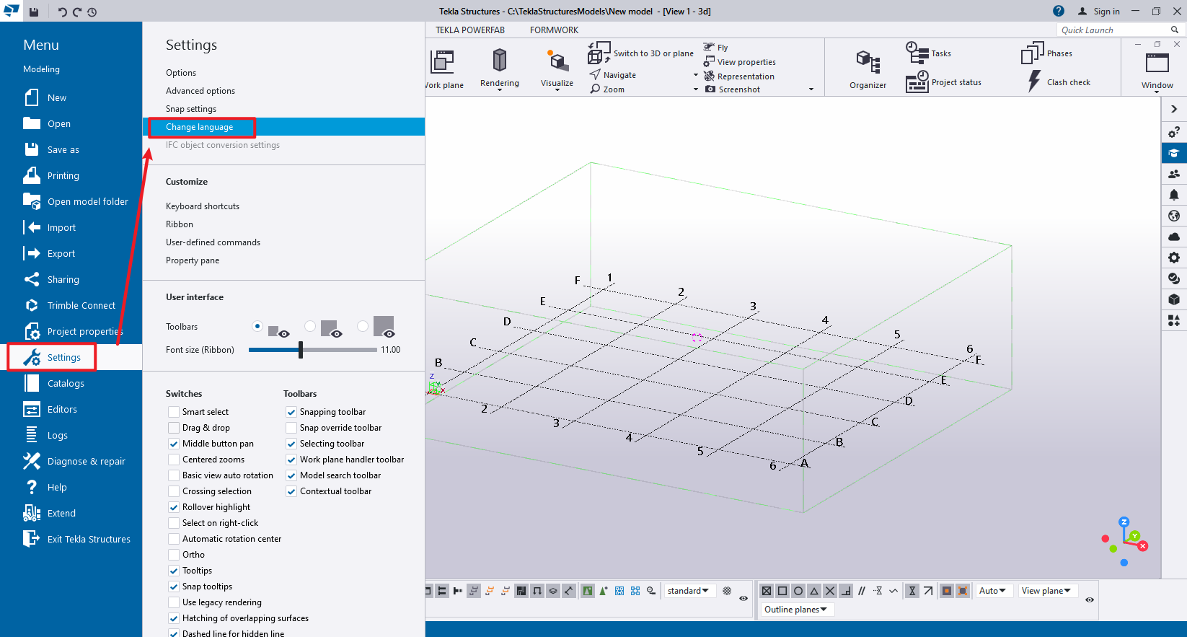Toggle the Rollover highlight checkbox
The width and height of the screenshot is (1187, 637).
click(174, 507)
